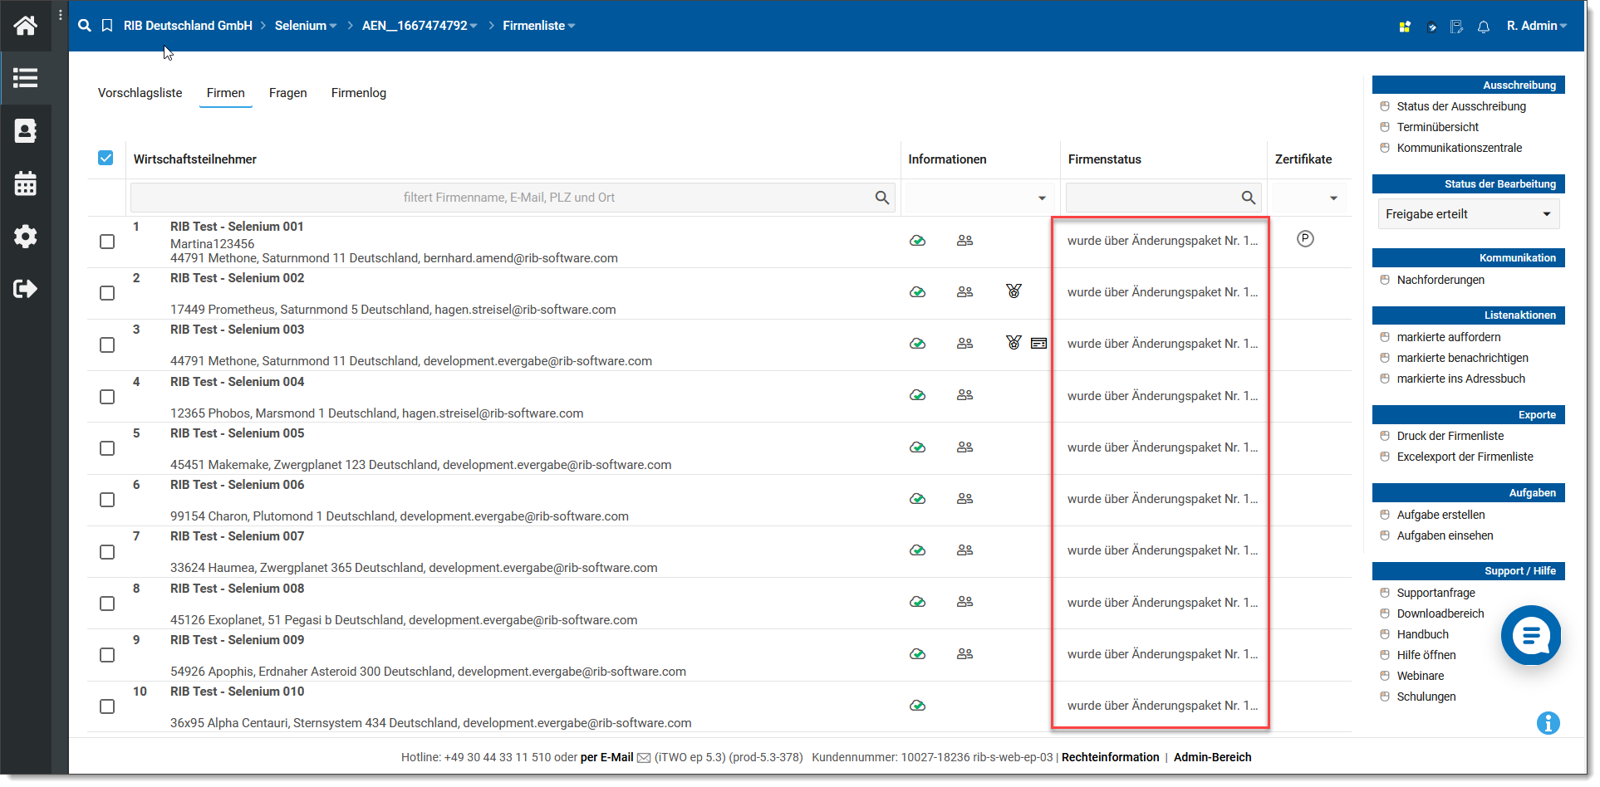Open the list view sidebar icon
The image size is (1600, 787).
[25, 78]
